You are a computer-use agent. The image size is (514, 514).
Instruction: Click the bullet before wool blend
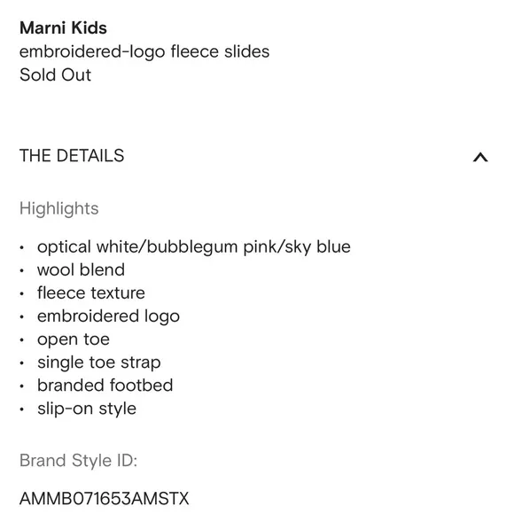[22, 271]
